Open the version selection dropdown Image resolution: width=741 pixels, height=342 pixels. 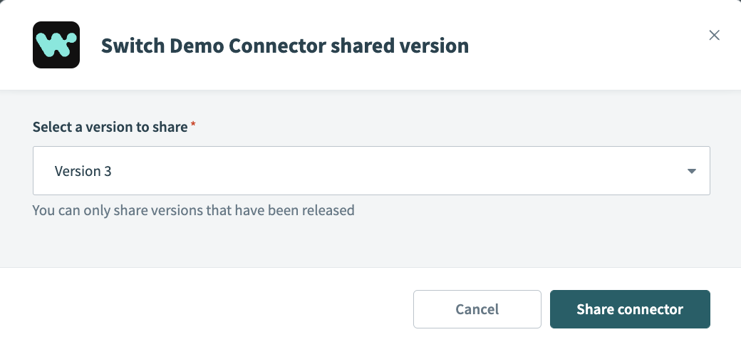tap(371, 171)
